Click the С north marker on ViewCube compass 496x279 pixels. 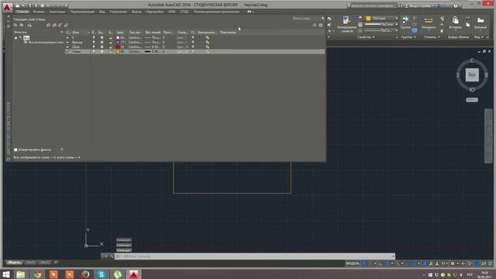(472, 60)
